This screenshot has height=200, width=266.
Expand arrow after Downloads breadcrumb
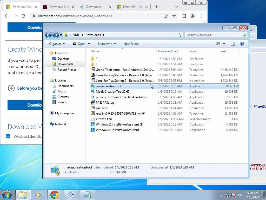click(x=104, y=35)
